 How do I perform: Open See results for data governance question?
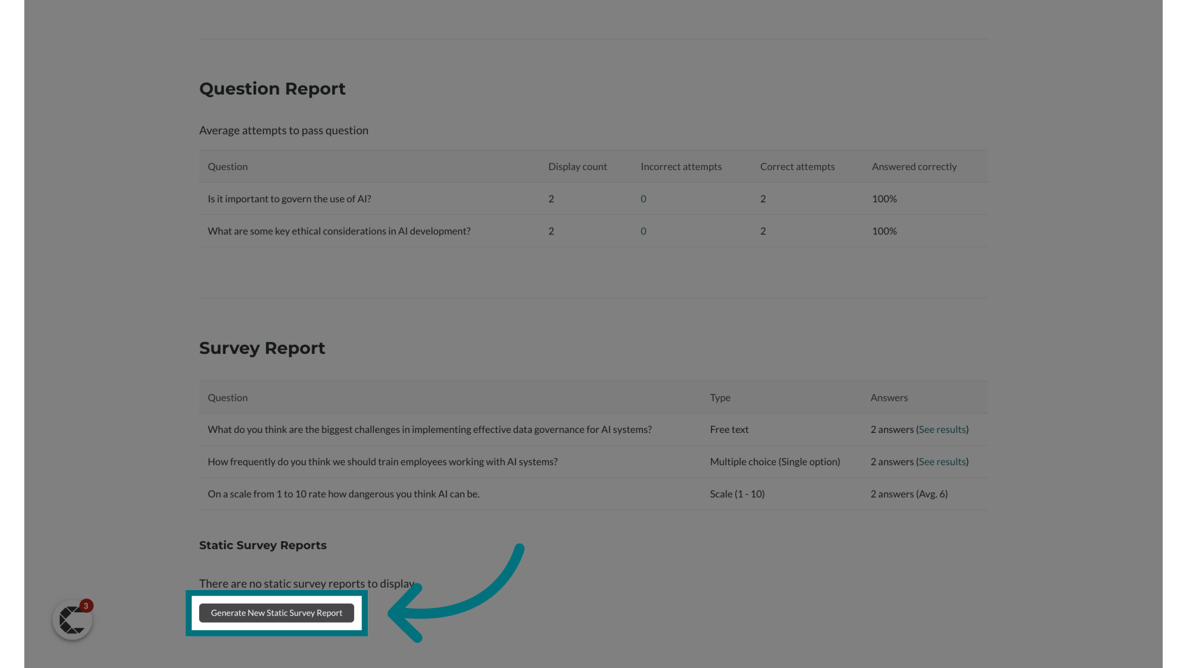click(942, 429)
